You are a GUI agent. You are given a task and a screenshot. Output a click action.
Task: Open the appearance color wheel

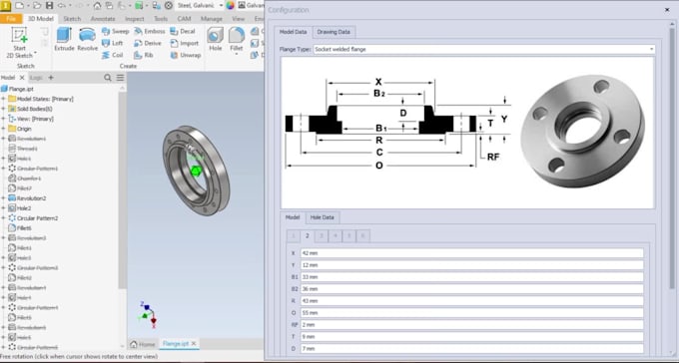[x=230, y=6]
